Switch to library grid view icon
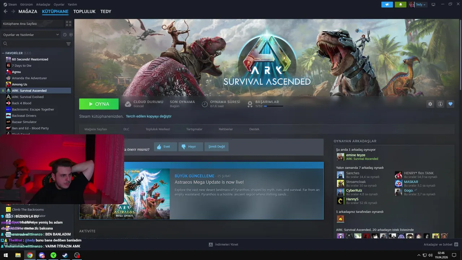This screenshot has width=462, height=260. pos(68,23)
